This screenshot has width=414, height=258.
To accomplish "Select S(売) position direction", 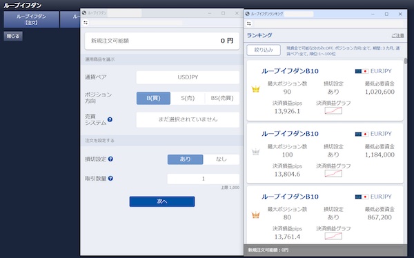I will [188, 98].
